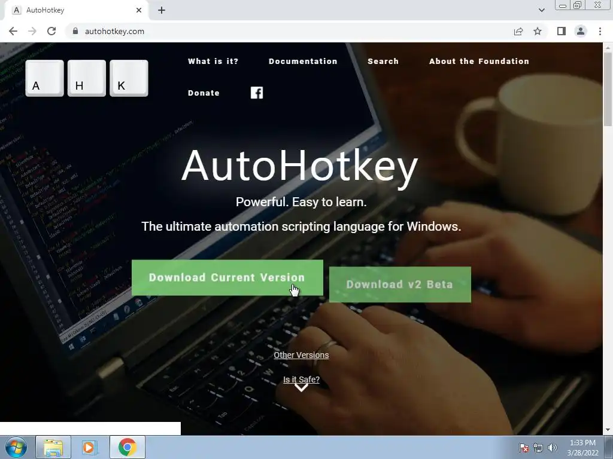Open a new browser tab
The width and height of the screenshot is (613, 459).
[x=162, y=10]
